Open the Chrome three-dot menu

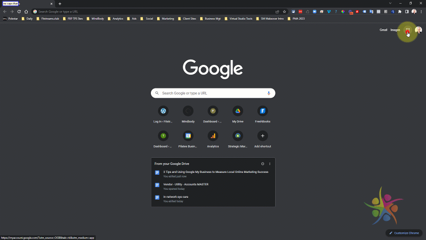(421, 12)
